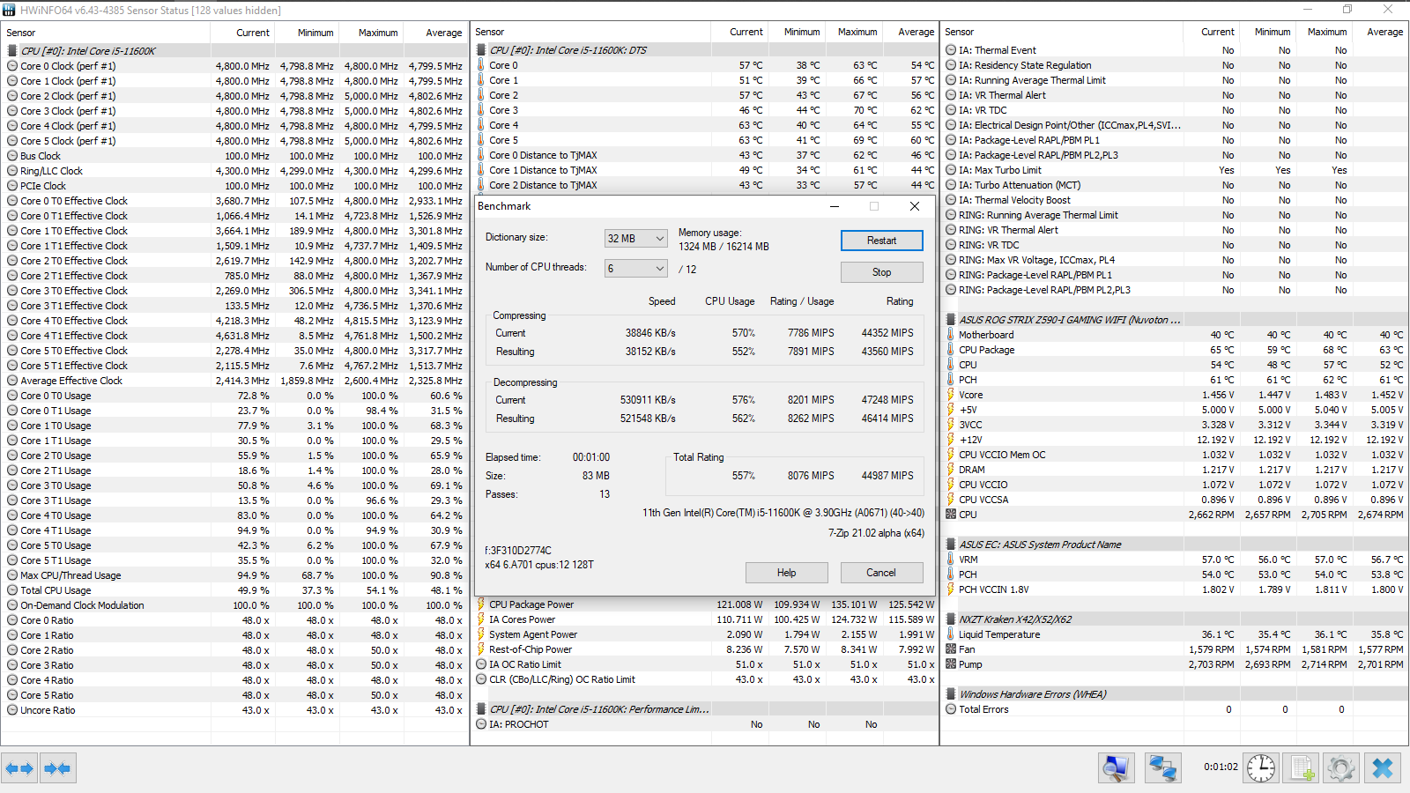
Task: Click the Help button in Benchmark
Action: (786, 573)
